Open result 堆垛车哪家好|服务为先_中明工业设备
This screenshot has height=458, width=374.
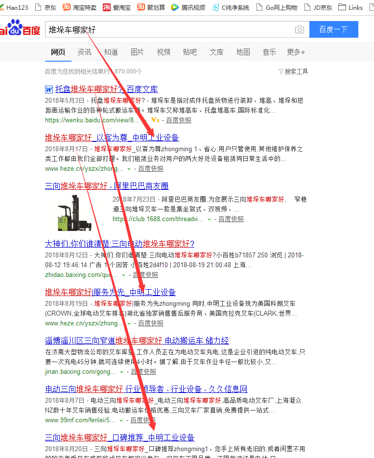[111, 293]
